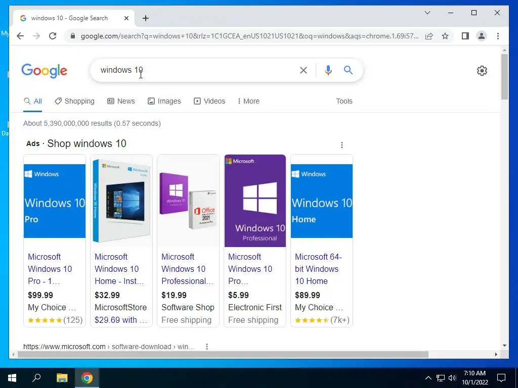Click inside the 'windows 10' search field
Screen dimensions: 518x388
point(195,70)
